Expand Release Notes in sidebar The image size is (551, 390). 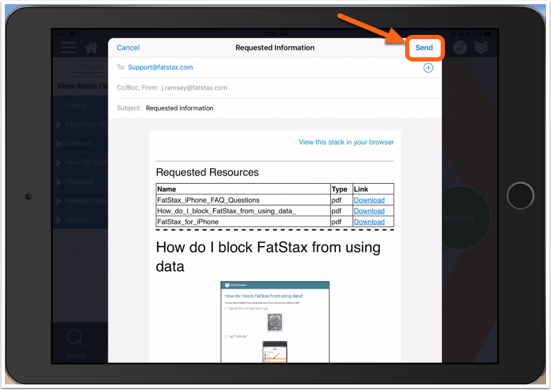(80, 201)
